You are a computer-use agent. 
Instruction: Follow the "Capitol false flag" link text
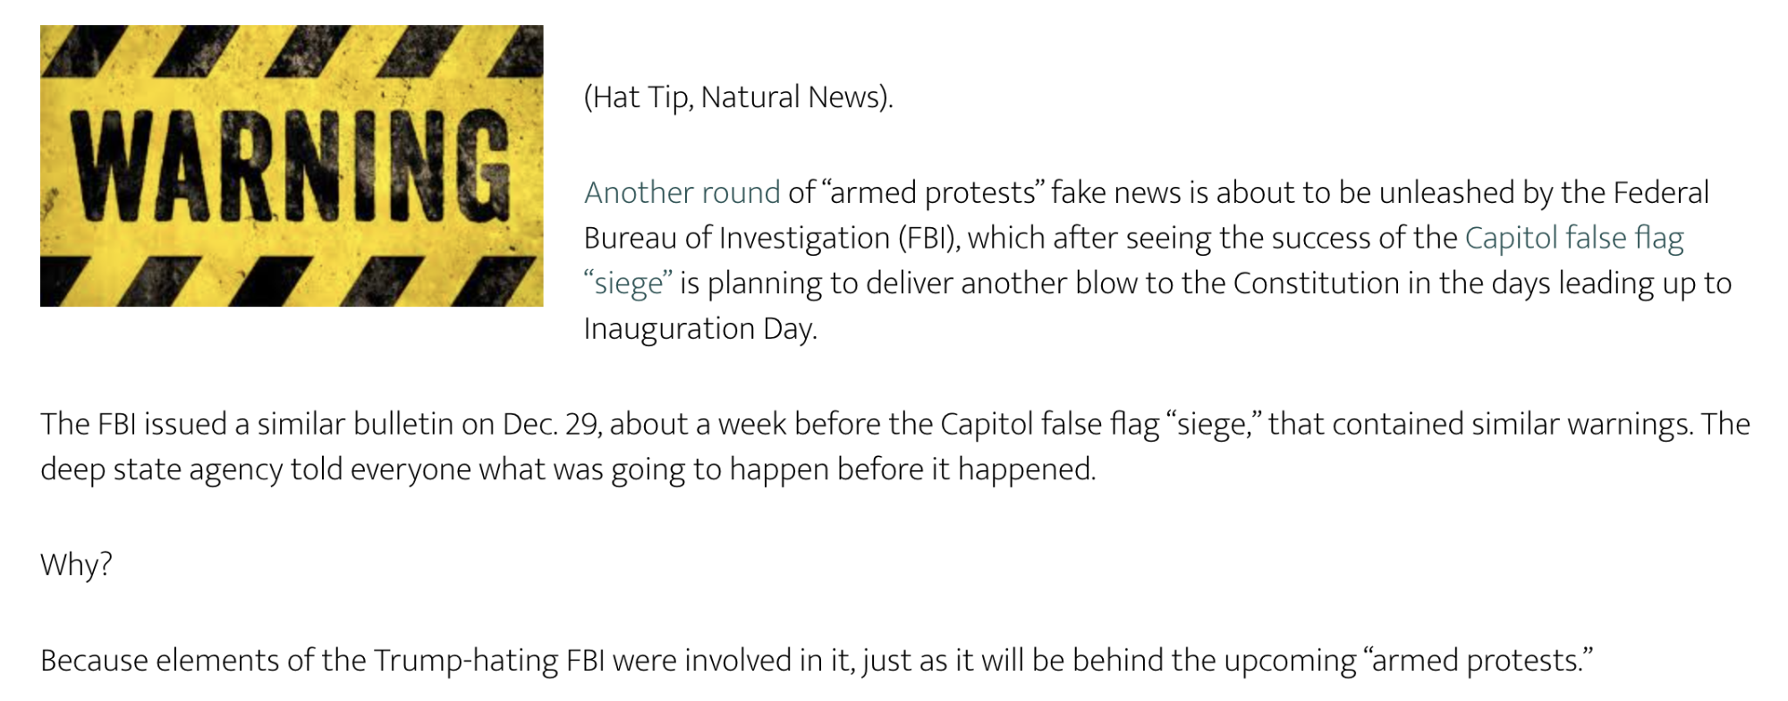coord(1574,238)
